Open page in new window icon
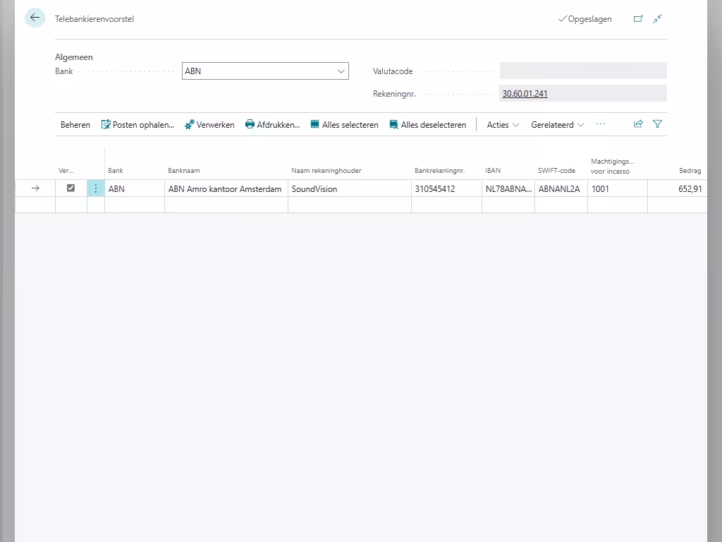Screen dimensions: 722x542 click(638, 19)
